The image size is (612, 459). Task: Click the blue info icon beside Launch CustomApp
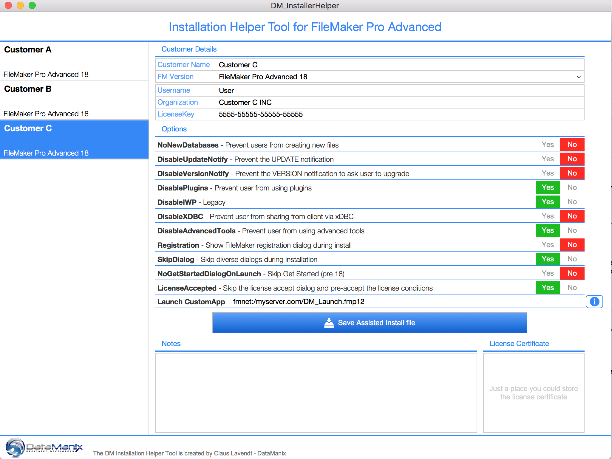[594, 302]
